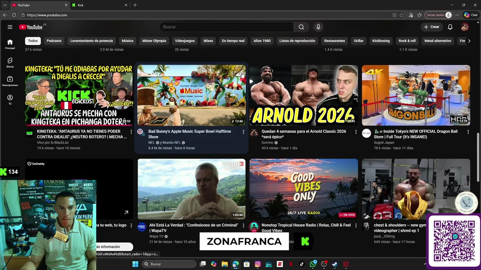Click the Sugoii Japan channel avatar
The image size is (481, 270).
tap(366, 133)
